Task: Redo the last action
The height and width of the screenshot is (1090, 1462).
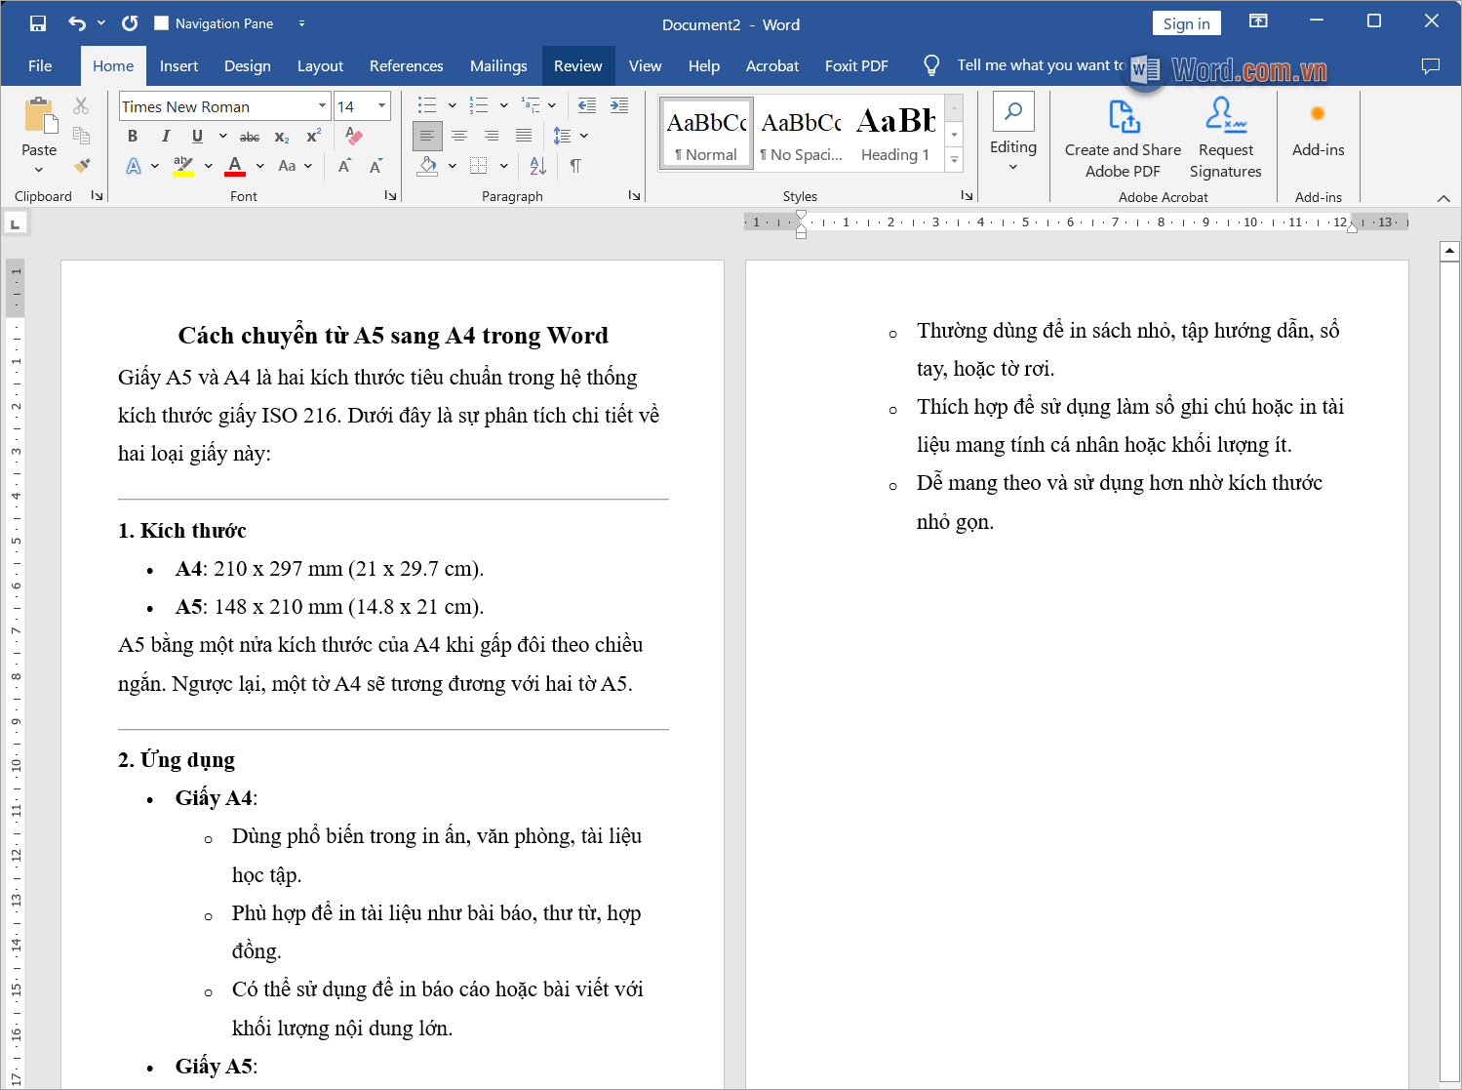Action: [x=130, y=22]
